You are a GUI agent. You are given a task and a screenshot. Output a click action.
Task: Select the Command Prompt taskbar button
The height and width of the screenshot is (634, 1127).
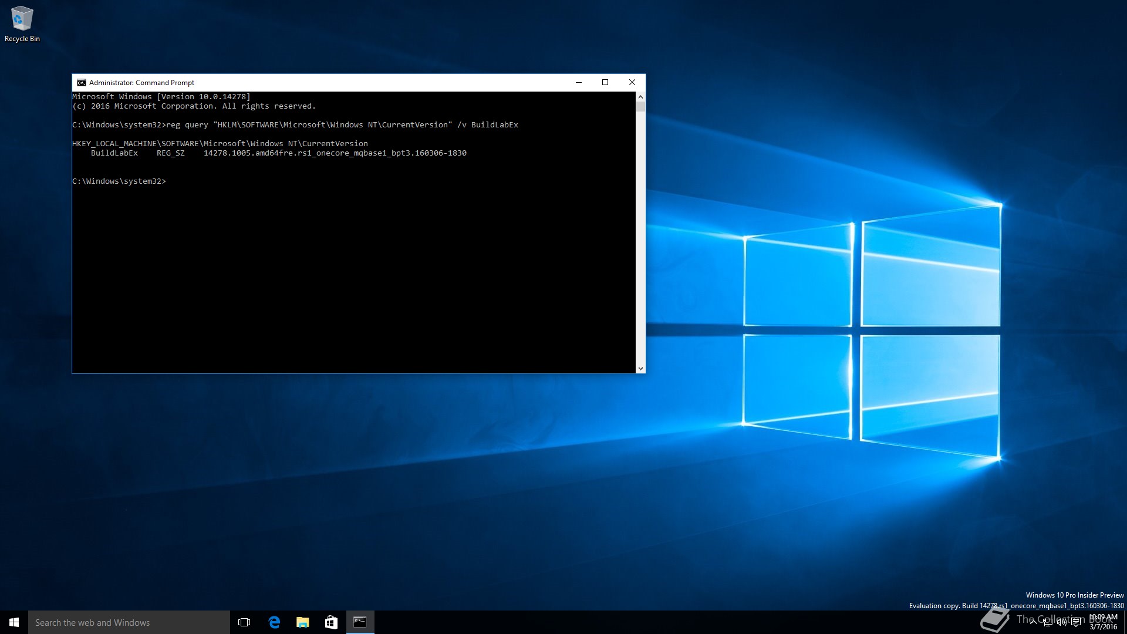pyautogui.click(x=360, y=622)
